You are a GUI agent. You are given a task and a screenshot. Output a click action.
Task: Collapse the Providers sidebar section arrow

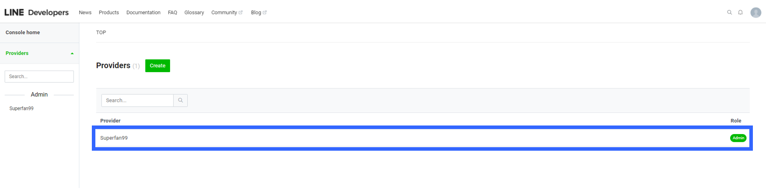tap(72, 53)
